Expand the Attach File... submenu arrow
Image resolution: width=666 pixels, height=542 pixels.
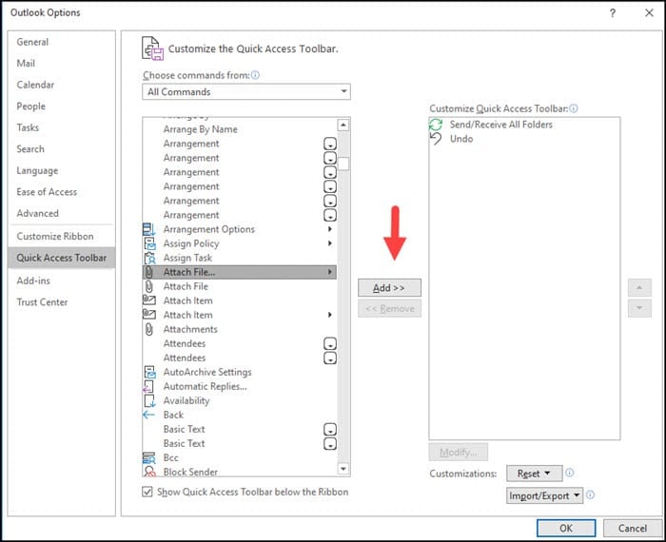click(330, 272)
